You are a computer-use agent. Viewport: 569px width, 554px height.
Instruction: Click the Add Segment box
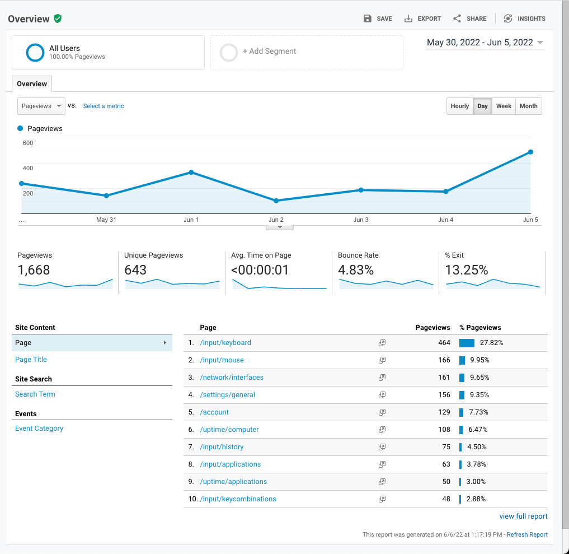[x=307, y=52]
